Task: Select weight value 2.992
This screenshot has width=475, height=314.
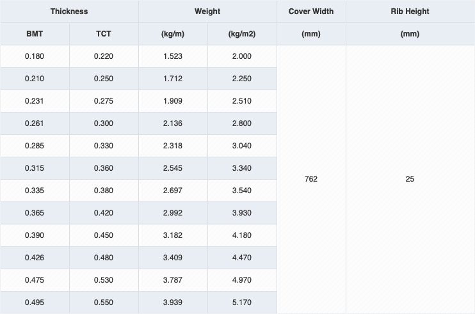Action: (173, 213)
